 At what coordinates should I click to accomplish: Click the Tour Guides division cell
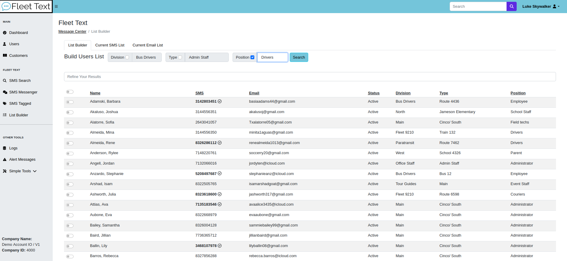tap(406, 184)
